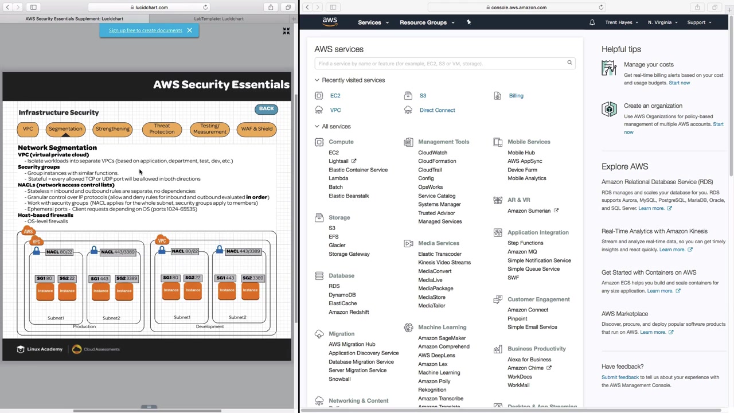Open the WAF & Shield section pill
Screen dimensions: 734x413
[x=257, y=129]
